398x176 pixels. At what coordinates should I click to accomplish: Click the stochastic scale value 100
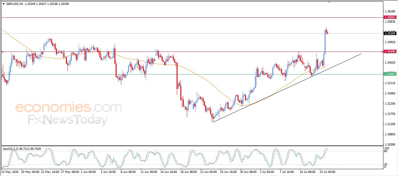(x=387, y=148)
